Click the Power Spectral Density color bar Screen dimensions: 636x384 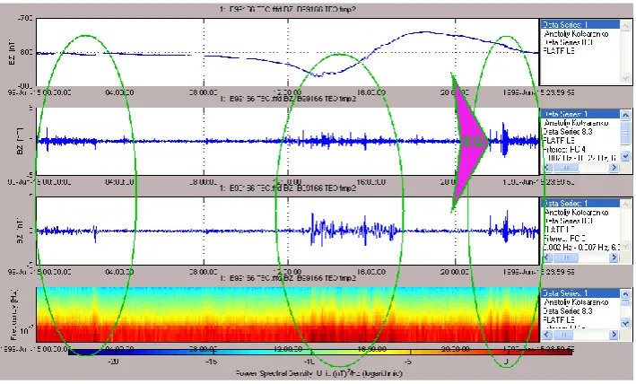(x=320, y=352)
